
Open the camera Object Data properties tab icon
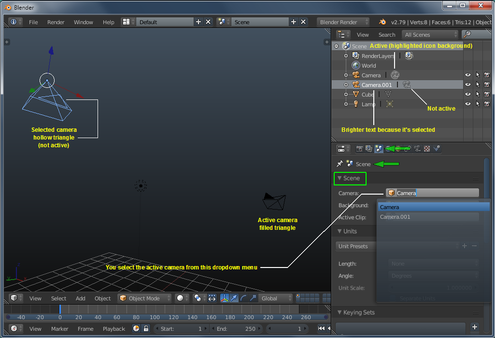(417, 149)
